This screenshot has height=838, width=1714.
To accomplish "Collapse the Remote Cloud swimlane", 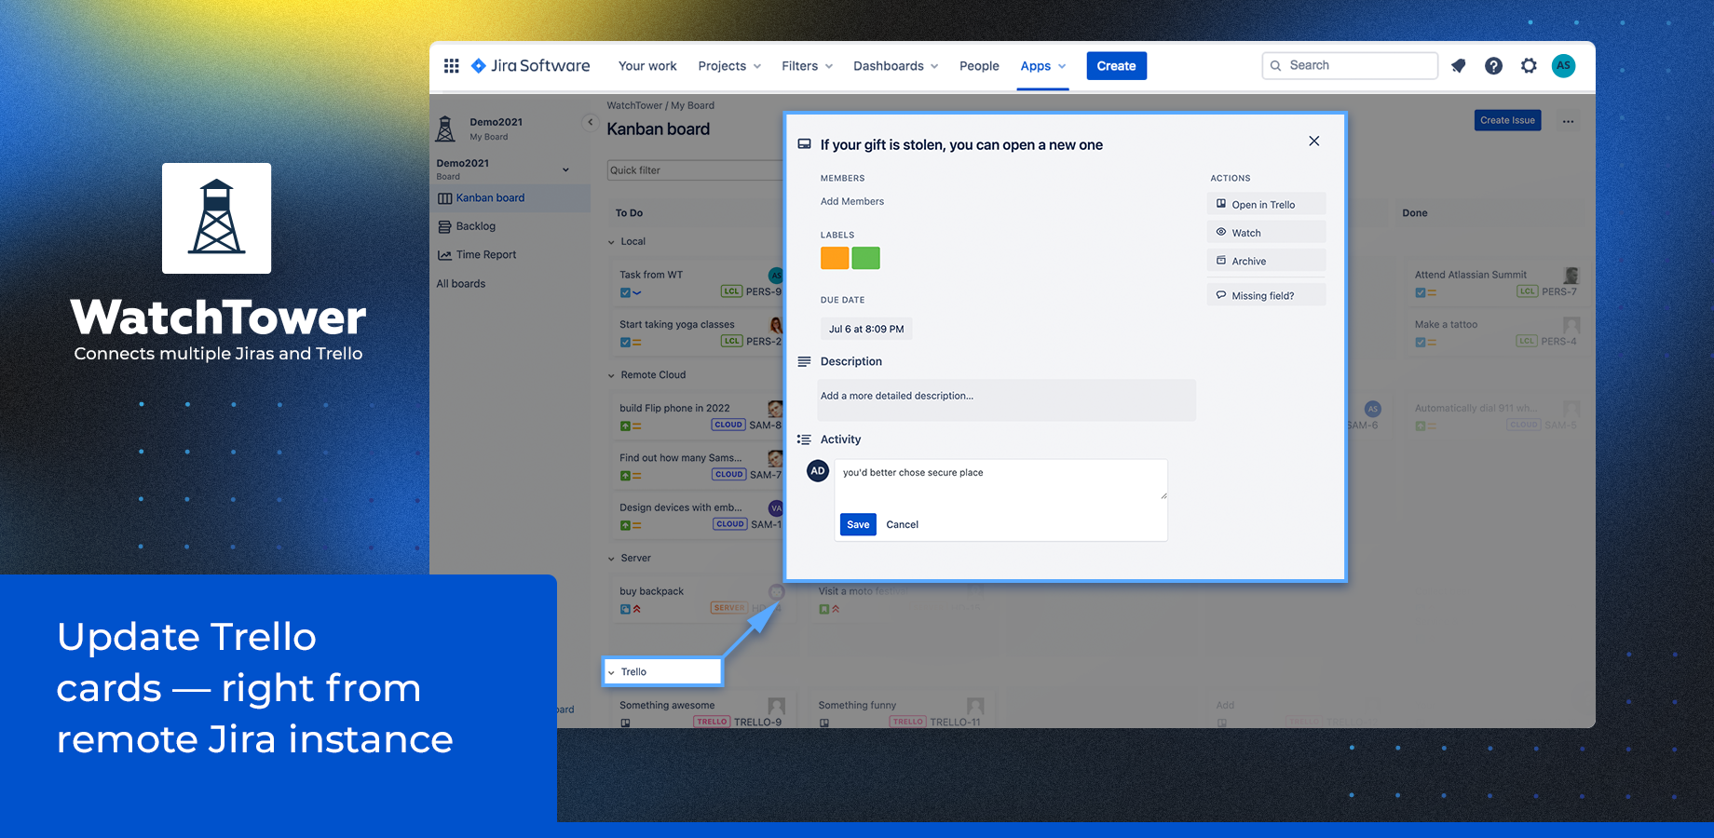I will [x=612, y=375].
